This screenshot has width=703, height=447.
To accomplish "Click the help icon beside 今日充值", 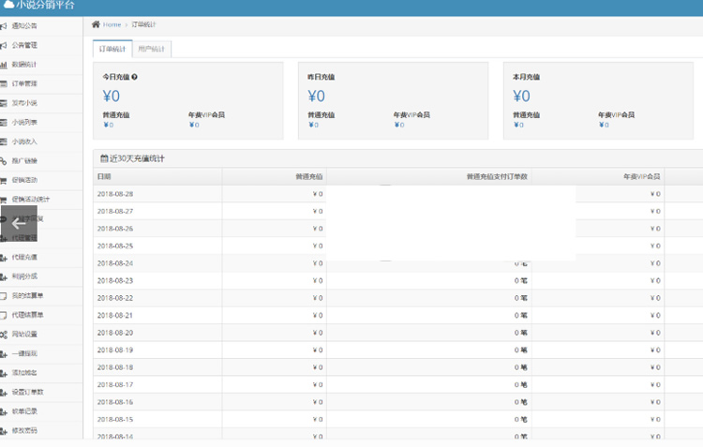I will coord(135,77).
